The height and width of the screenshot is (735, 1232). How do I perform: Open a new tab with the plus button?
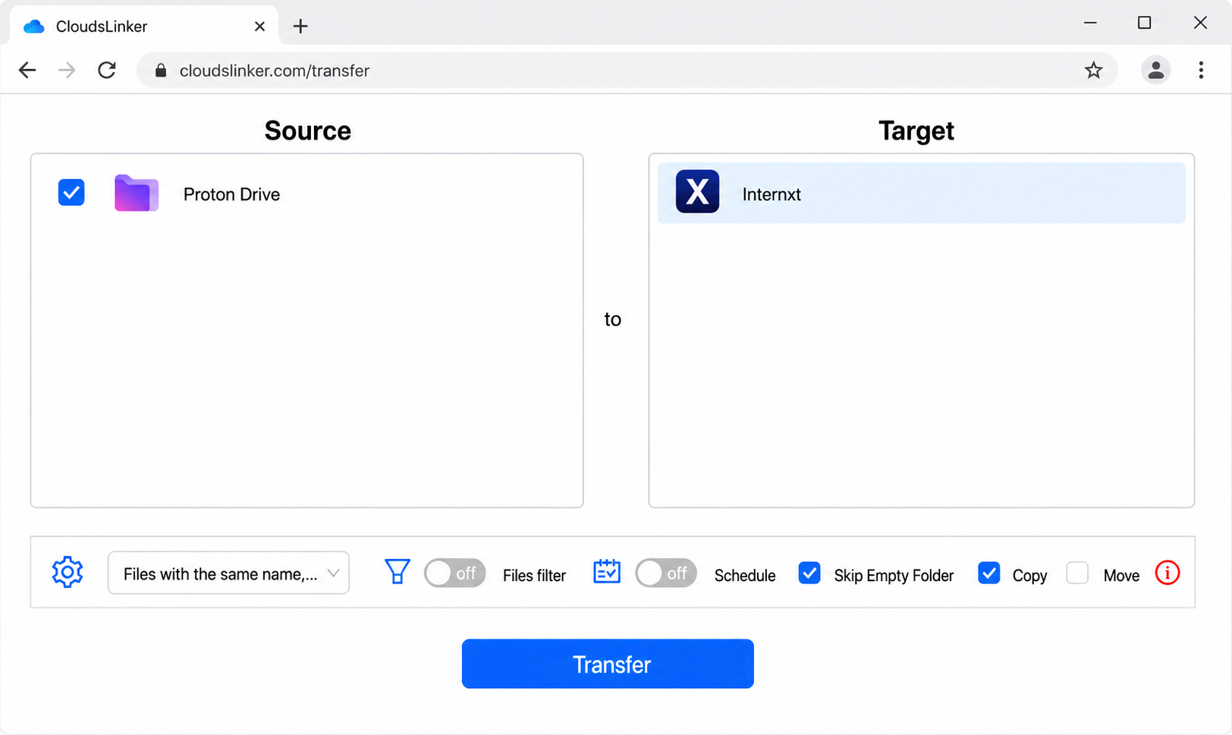(x=300, y=27)
